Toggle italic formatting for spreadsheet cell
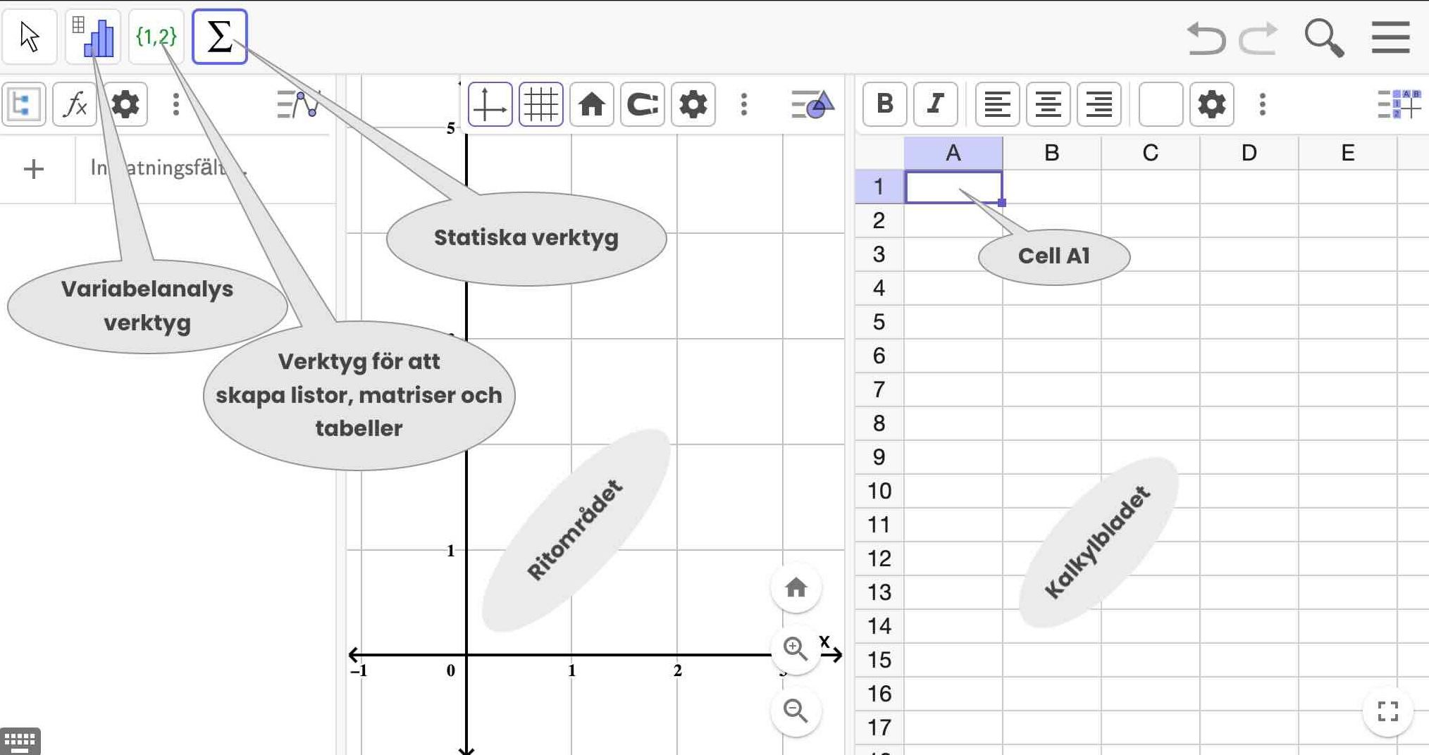The image size is (1429, 755). coord(935,104)
